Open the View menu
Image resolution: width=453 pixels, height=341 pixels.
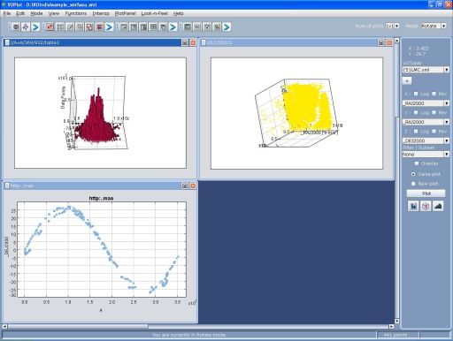pyautogui.click(x=54, y=13)
